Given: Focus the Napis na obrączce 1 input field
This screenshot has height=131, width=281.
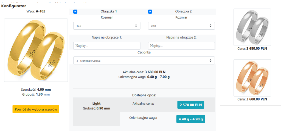Looking at the screenshot, I should tap(107, 46).
